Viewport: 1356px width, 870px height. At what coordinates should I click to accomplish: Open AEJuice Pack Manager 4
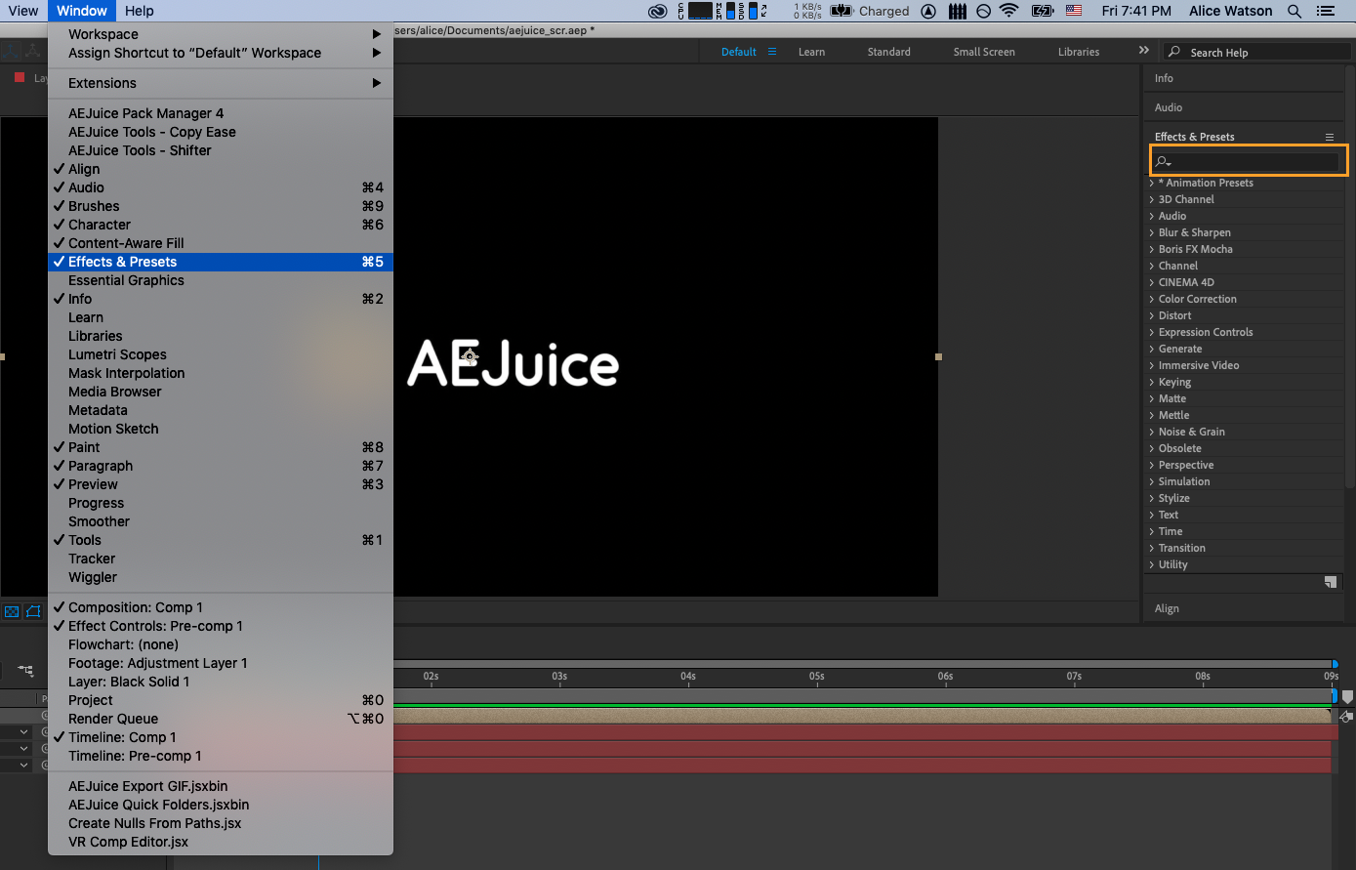(221, 113)
